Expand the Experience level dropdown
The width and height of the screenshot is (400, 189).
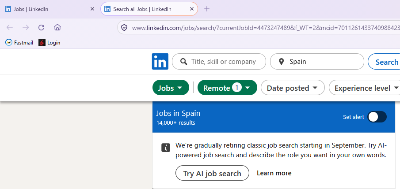point(366,88)
